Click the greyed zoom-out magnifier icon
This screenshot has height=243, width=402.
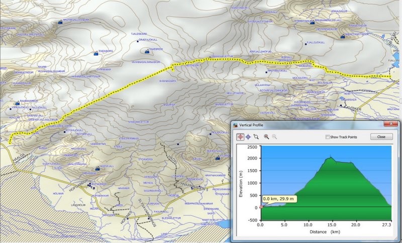pos(274,137)
